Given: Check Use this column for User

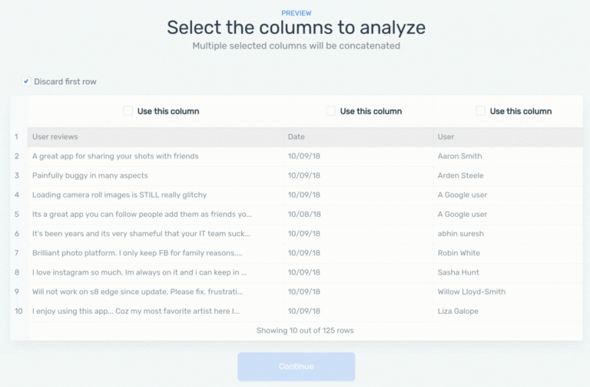Looking at the screenshot, I should [481, 112].
